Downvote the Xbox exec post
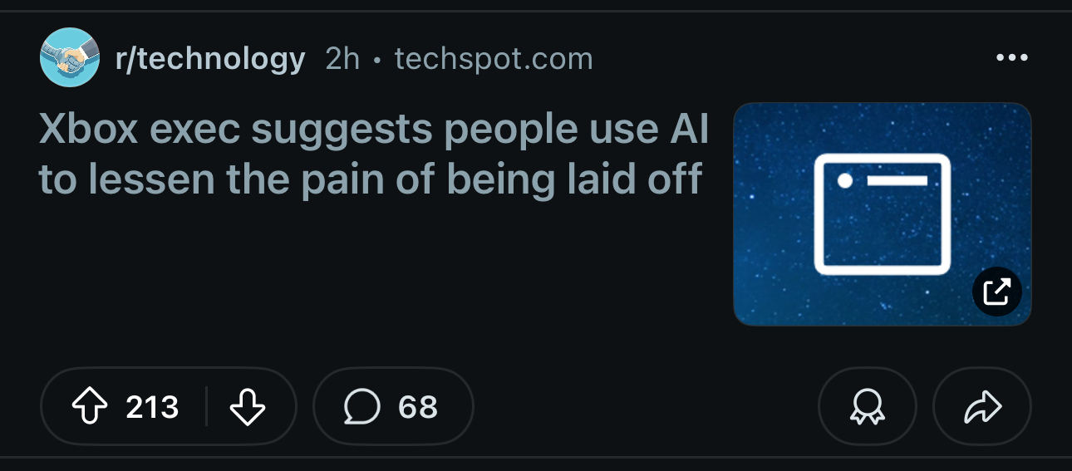The height and width of the screenshot is (471, 1072). [x=247, y=407]
